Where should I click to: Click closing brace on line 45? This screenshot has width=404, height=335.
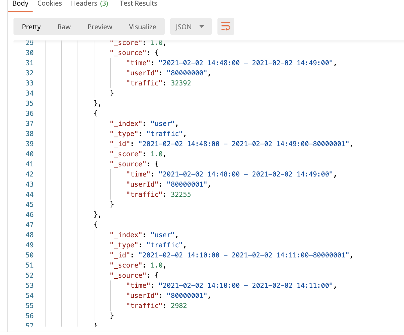point(112,204)
